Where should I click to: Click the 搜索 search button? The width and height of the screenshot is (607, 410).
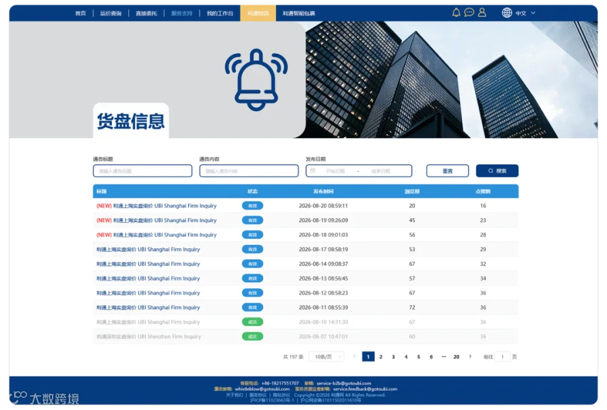[497, 171]
